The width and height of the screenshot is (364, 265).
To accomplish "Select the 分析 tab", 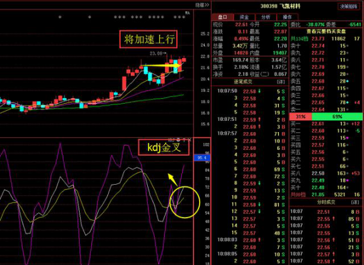I will (x=266, y=17).
